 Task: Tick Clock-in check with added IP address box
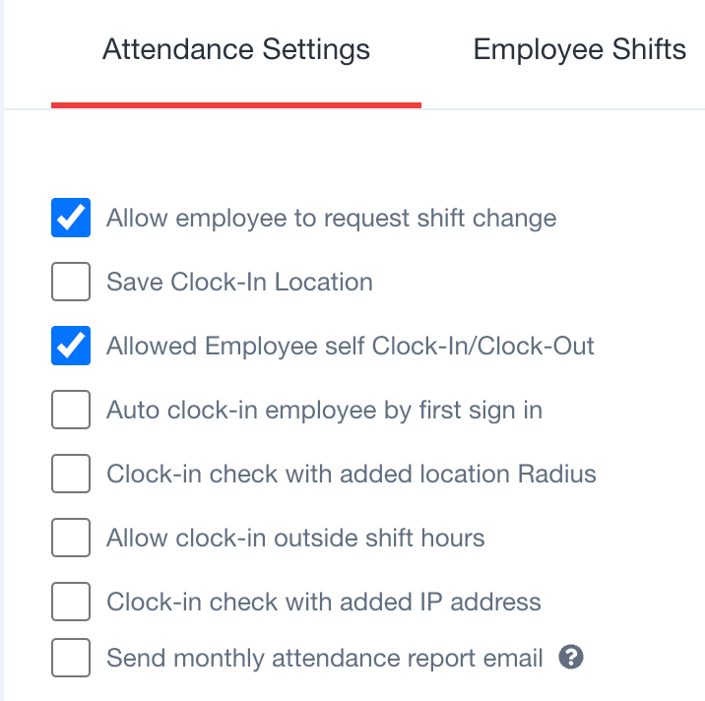tap(71, 602)
